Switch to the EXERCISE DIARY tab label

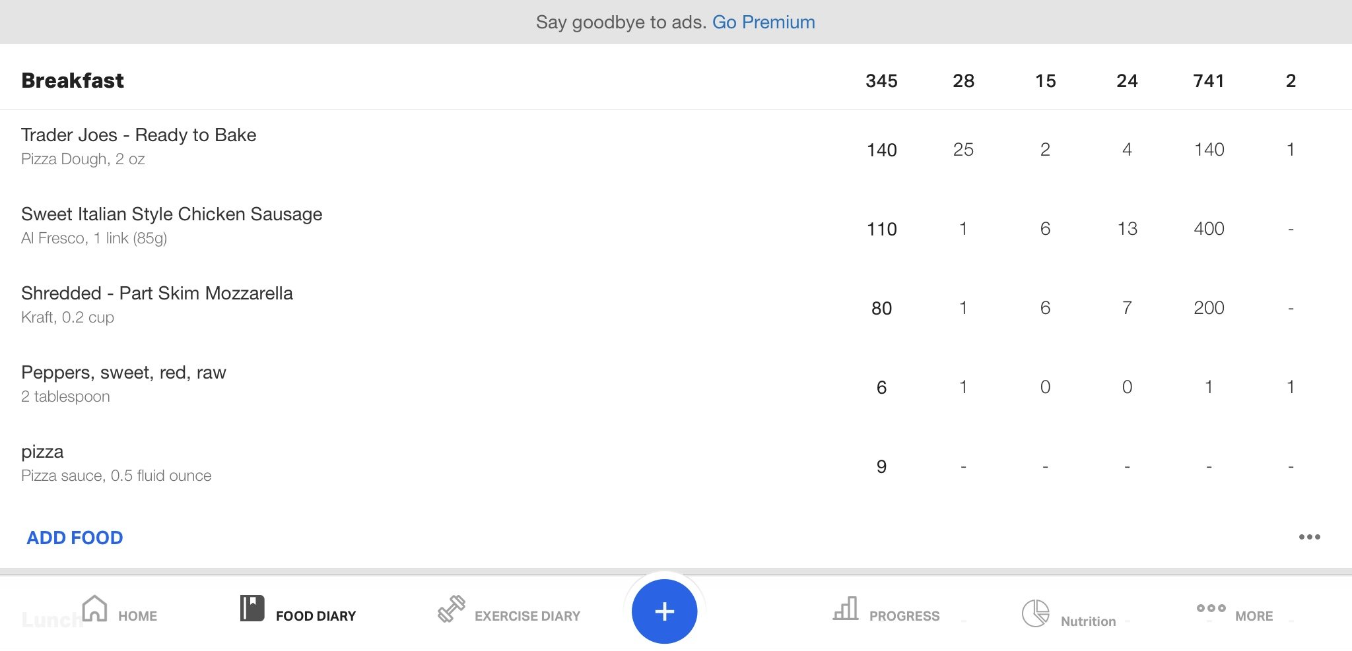527,616
